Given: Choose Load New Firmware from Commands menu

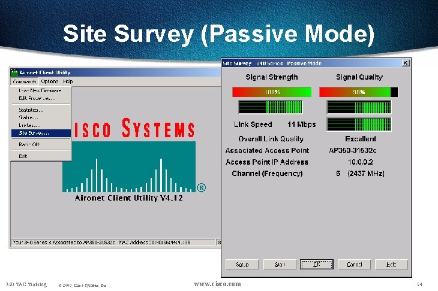Looking at the screenshot, I should [41, 90].
